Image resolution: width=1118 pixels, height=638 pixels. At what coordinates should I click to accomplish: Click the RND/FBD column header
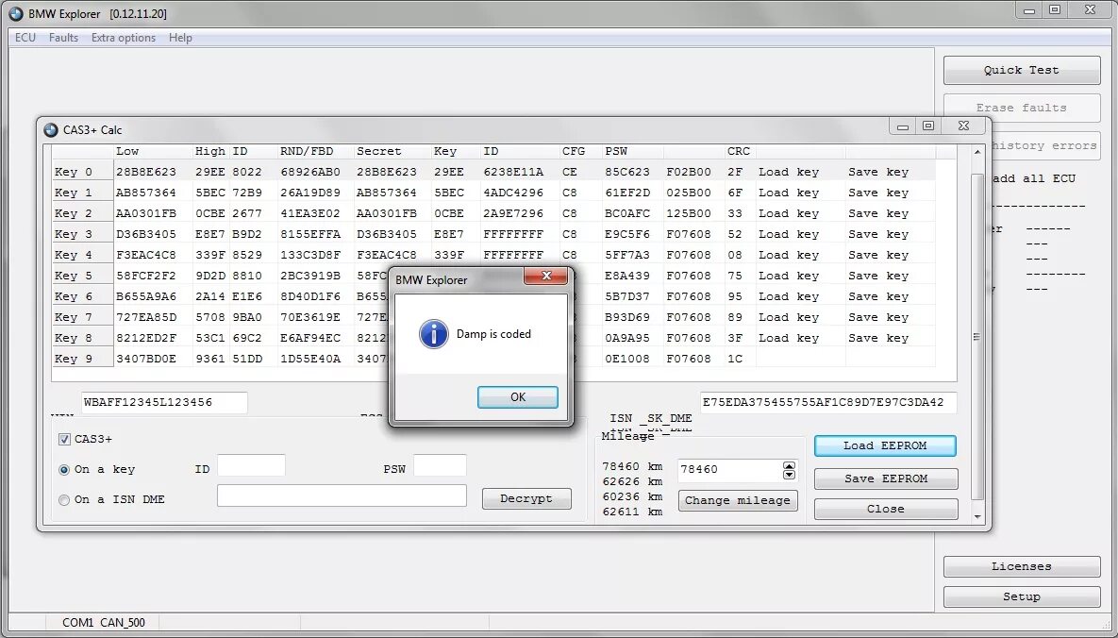tap(307, 151)
